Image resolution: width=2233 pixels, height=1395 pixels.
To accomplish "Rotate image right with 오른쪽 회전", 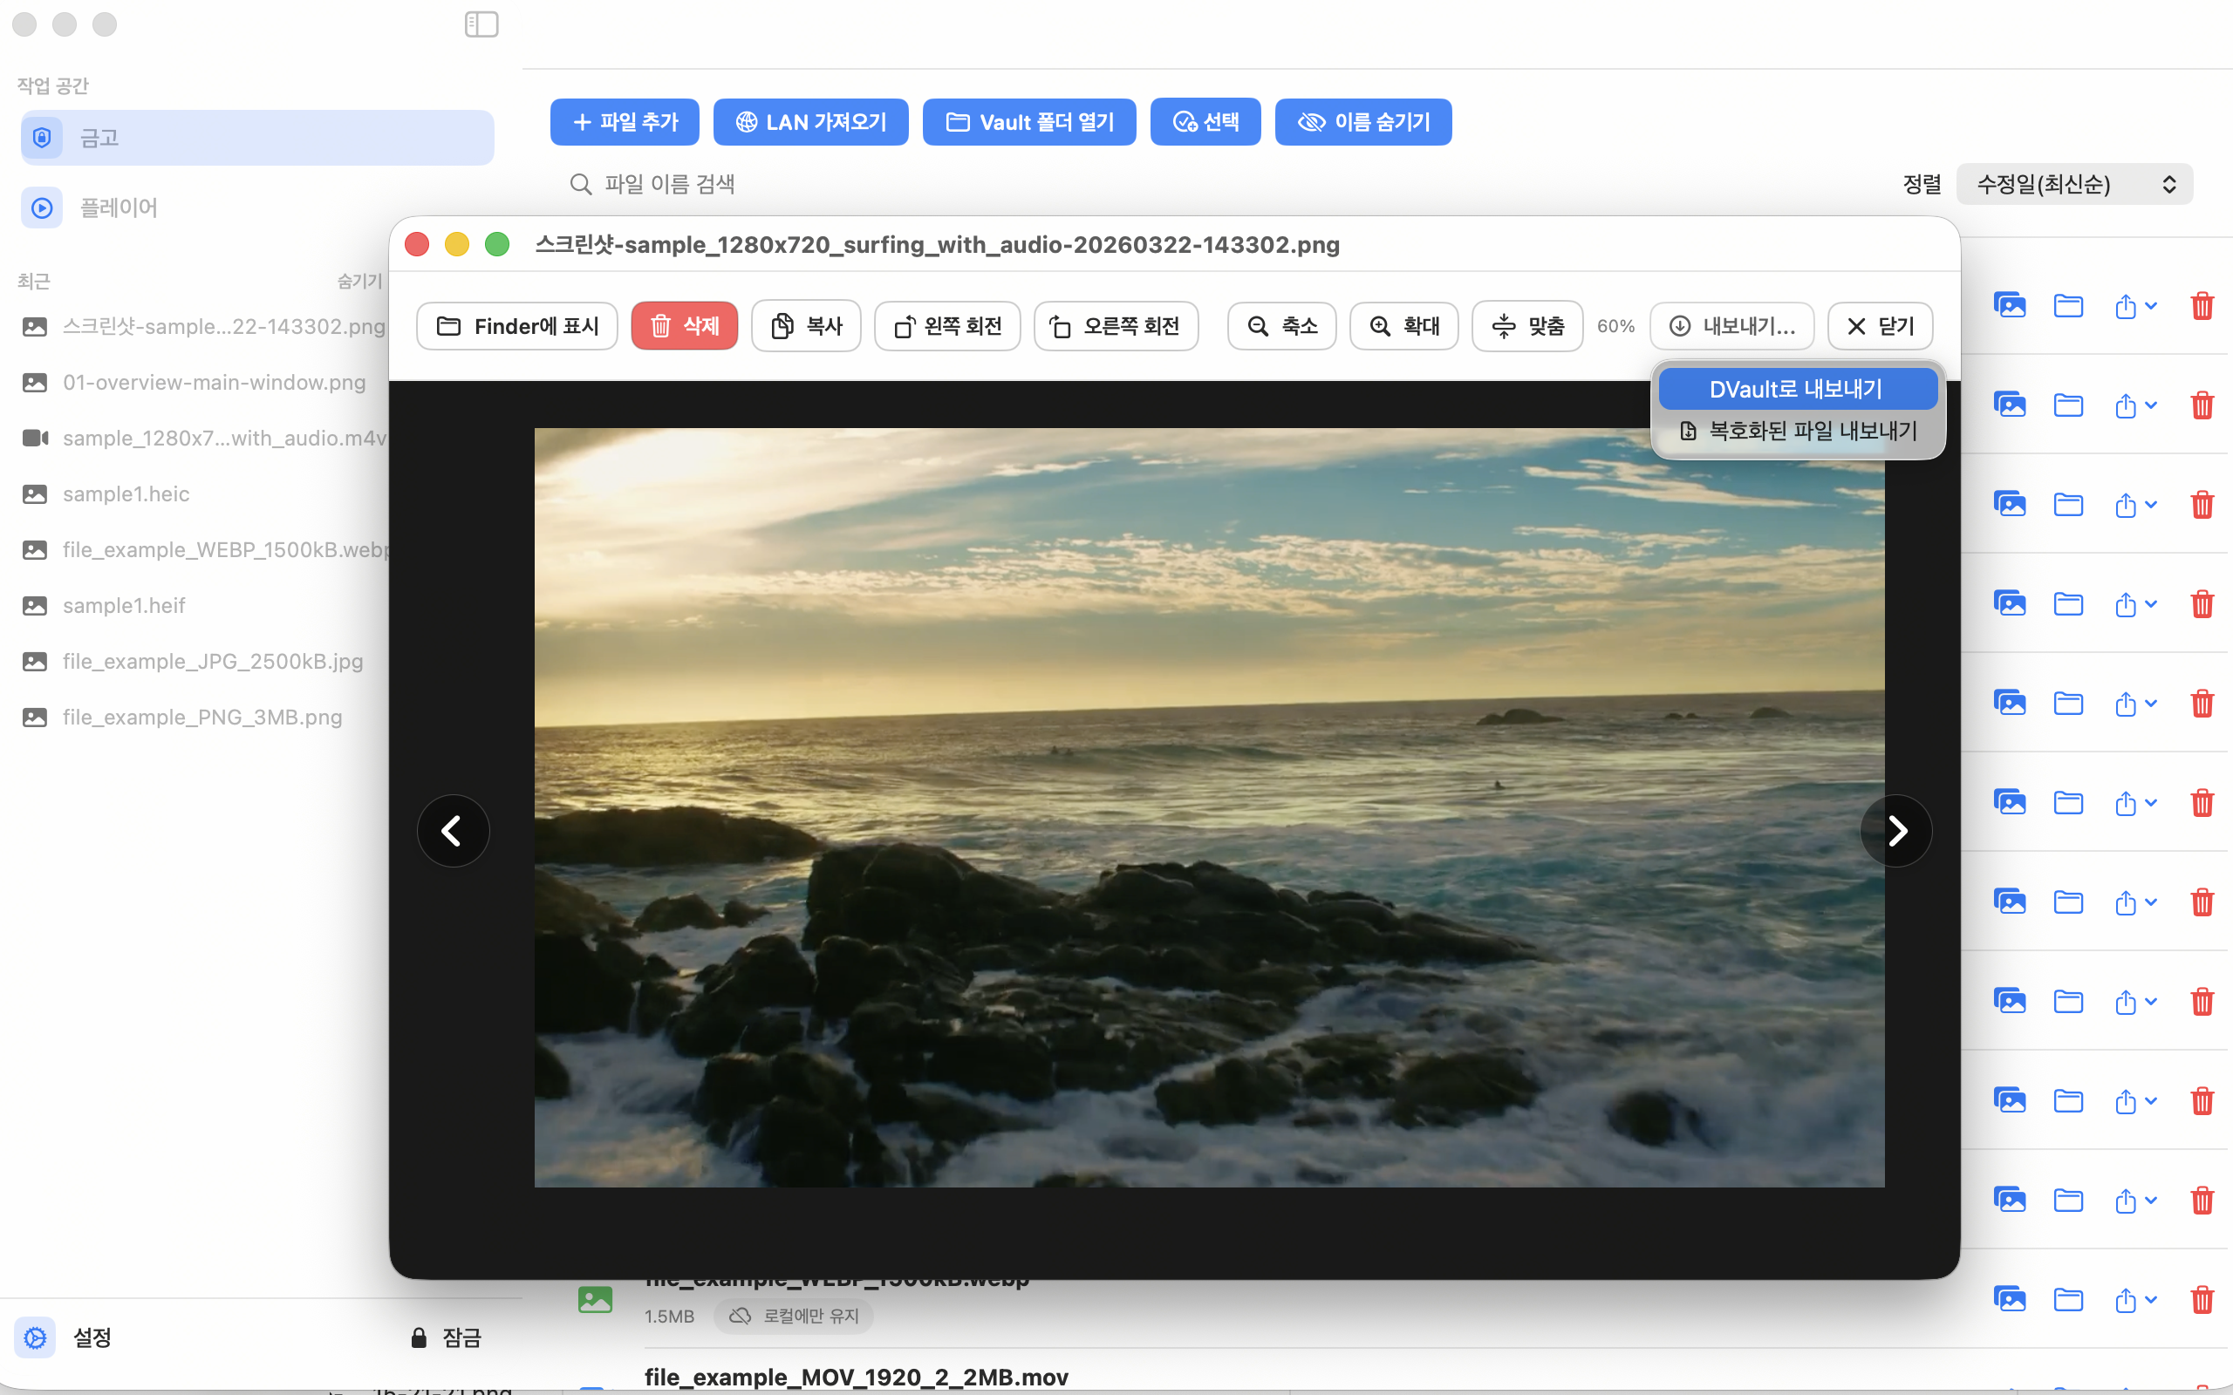I will (1116, 326).
